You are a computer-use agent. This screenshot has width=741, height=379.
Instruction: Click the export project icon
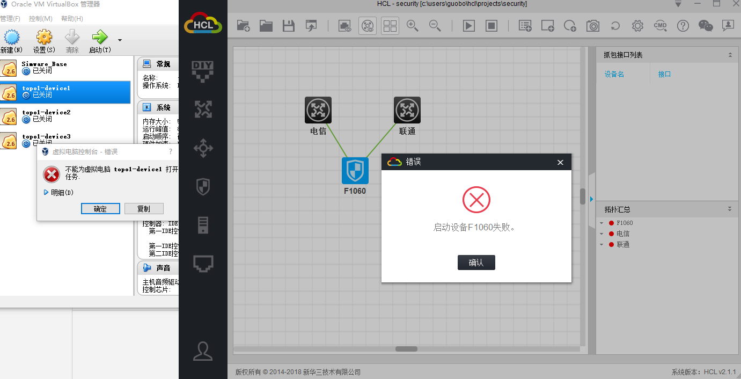(311, 25)
